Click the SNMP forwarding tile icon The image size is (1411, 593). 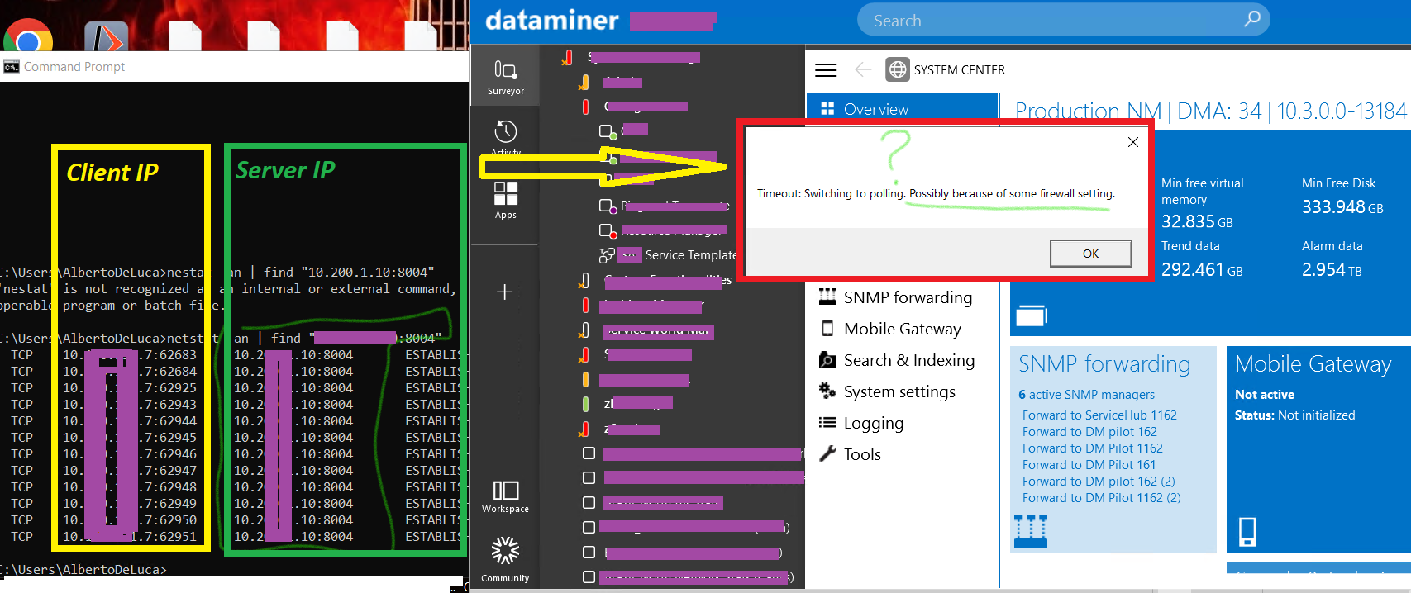pyautogui.click(x=1031, y=531)
